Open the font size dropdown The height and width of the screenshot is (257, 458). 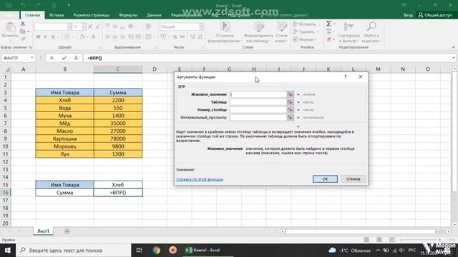click(84, 27)
